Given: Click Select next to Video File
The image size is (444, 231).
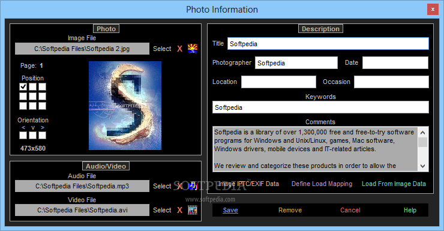Looking at the screenshot, I should coord(162,210).
